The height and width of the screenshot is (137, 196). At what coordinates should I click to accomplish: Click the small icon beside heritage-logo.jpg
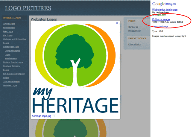pyautogui.click(x=54, y=116)
